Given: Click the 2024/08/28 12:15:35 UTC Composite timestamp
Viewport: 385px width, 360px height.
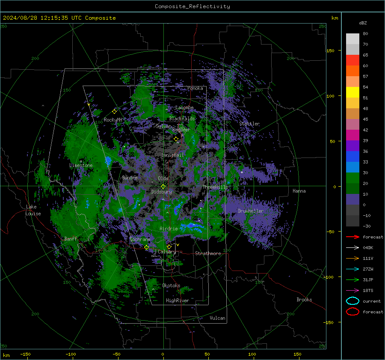Looking at the screenshot, I should click(x=59, y=18).
